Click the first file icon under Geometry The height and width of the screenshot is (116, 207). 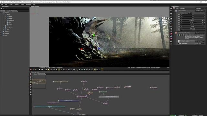pyautogui.click(x=178, y=35)
